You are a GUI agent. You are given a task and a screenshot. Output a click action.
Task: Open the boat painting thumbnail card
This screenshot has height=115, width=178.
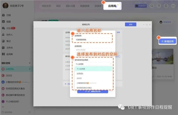pos(163,57)
